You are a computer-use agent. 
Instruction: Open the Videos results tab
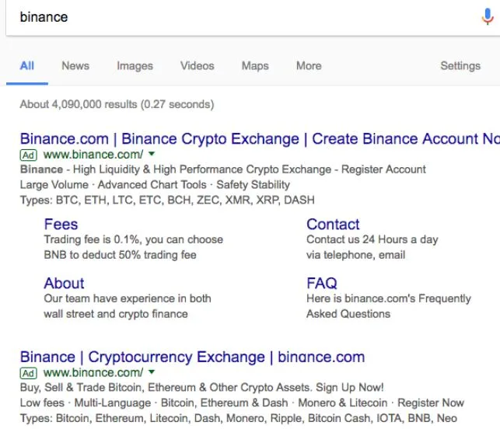coord(198,66)
